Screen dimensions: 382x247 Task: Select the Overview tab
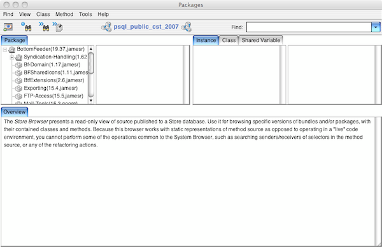tap(15, 112)
